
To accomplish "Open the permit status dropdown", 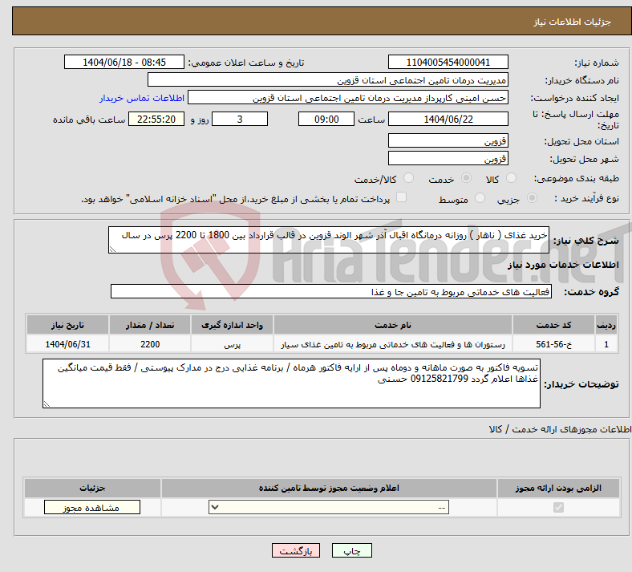I will pos(329,507).
